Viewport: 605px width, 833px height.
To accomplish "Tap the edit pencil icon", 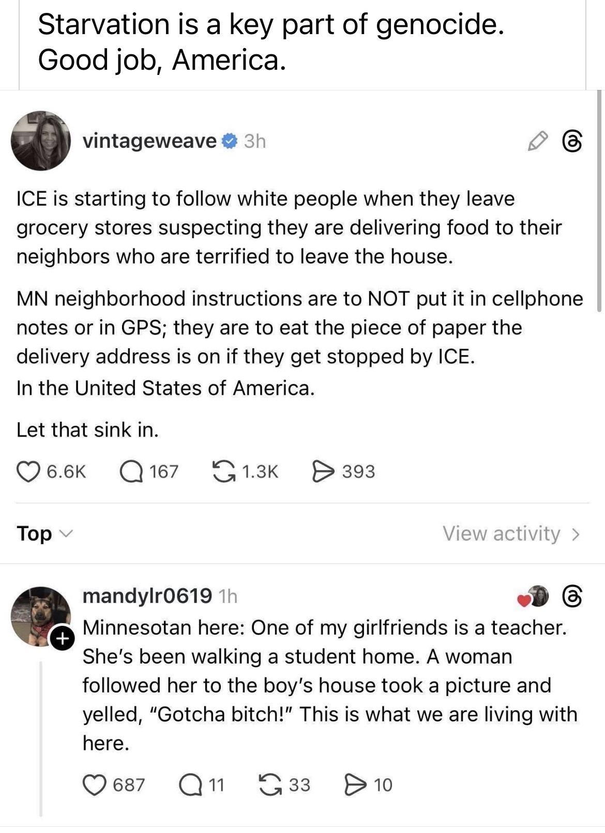I will click(x=537, y=141).
